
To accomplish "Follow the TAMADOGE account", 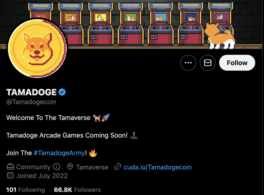I will 237,63.
